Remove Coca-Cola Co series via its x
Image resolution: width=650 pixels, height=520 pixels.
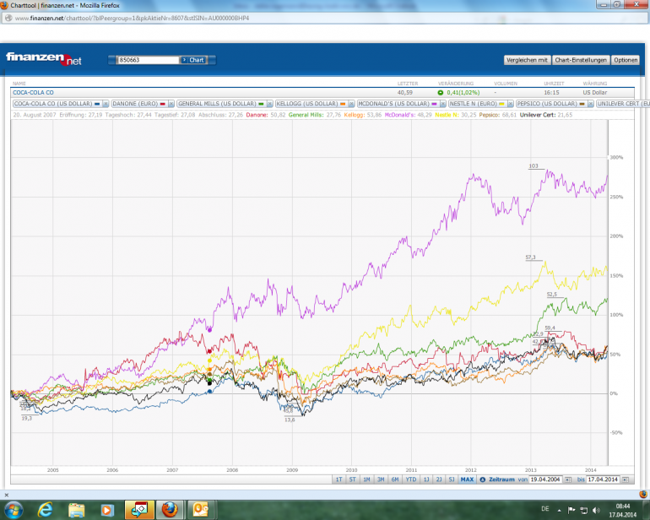106,104
